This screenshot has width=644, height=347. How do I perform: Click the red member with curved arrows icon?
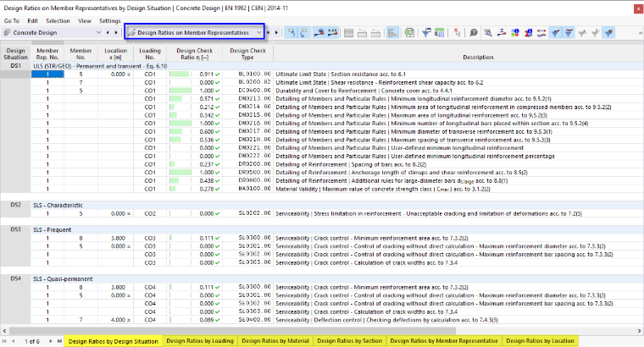[x=541, y=33]
